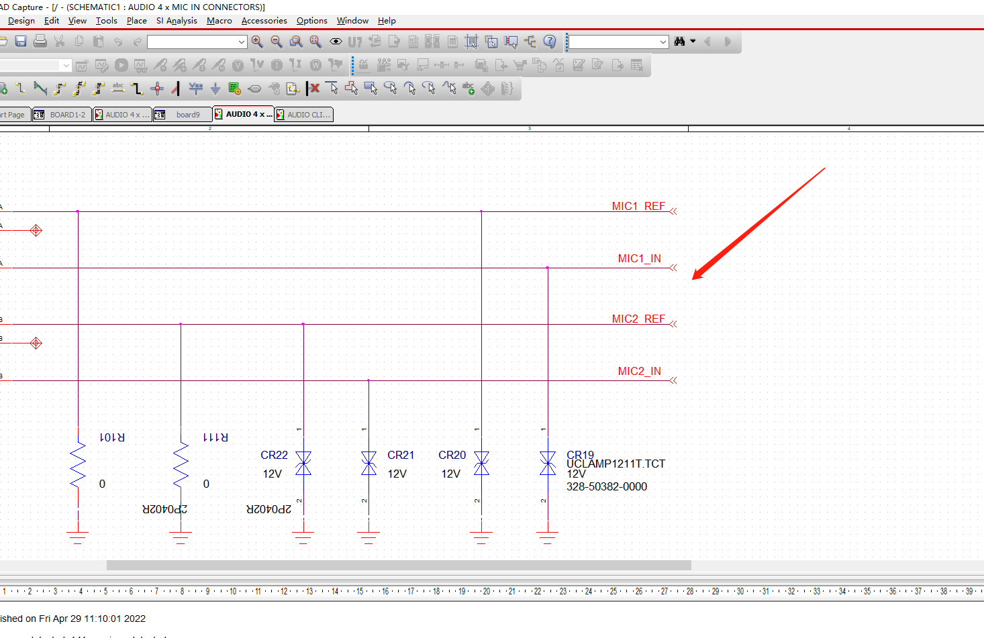Image resolution: width=984 pixels, height=638 pixels.
Task: Select the Place Ellipse tool
Action: point(391,89)
